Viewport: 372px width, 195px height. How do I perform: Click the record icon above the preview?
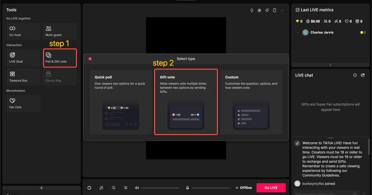259,10
